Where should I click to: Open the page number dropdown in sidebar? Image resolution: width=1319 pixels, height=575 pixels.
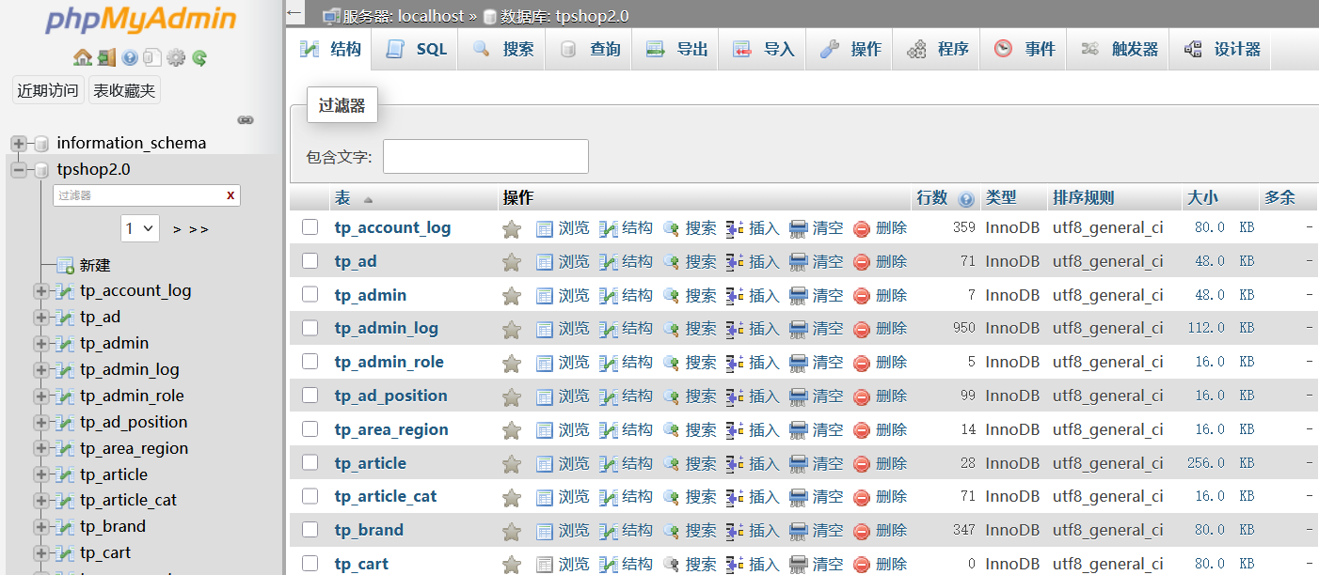(x=140, y=228)
